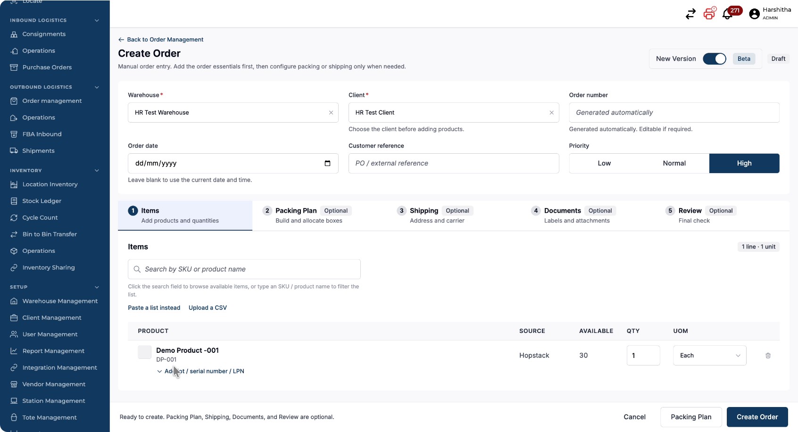Click the Create Order button
Image resolution: width=798 pixels, height=432 pixels.
tap(757, 417)
